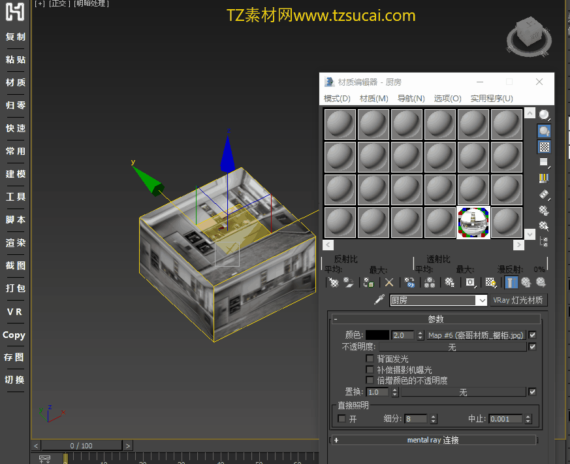The width and height of the screenshot is (570, 464).
Task: Click black 颜色 swatch
Action: point(377,335)
